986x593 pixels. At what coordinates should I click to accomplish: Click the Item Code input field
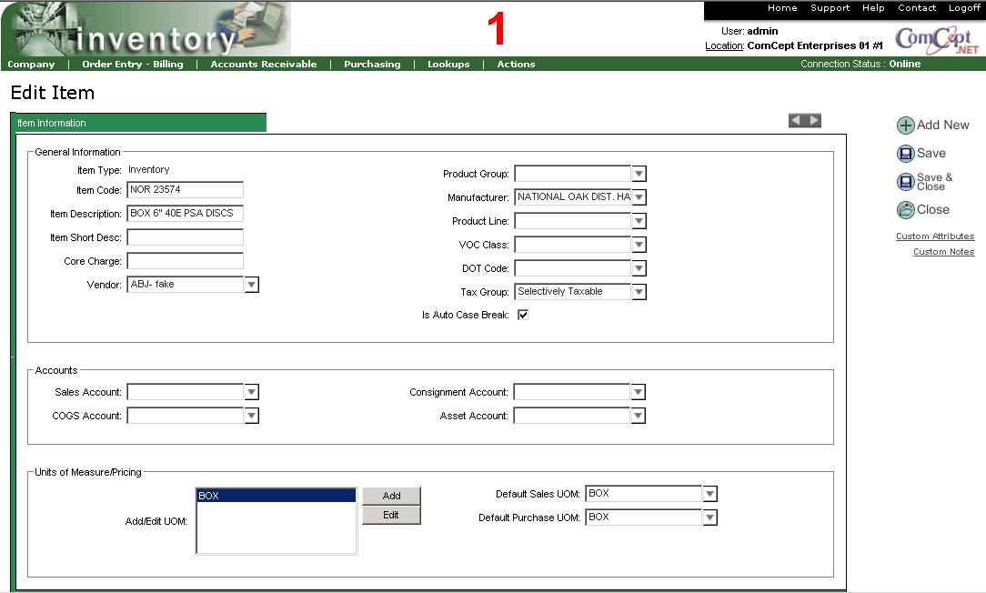185,190
